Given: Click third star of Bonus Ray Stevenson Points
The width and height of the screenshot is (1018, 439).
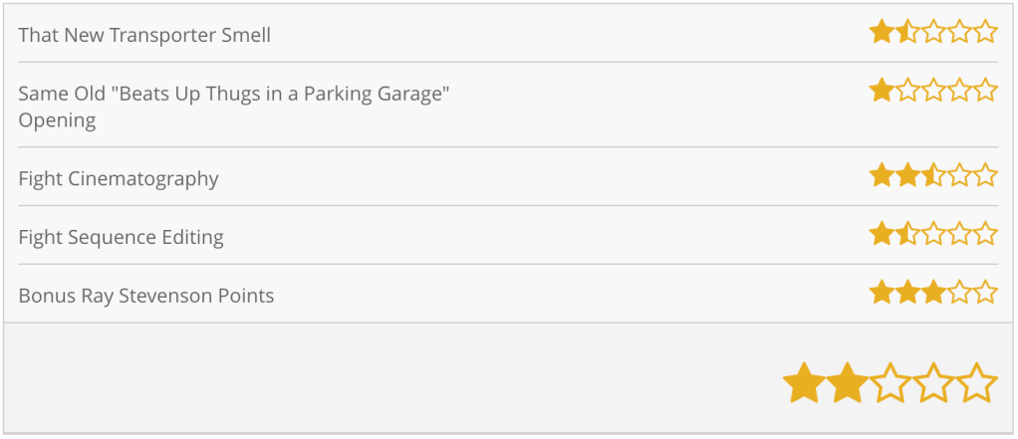Looking at the screenshot, I should coord(933,293).
